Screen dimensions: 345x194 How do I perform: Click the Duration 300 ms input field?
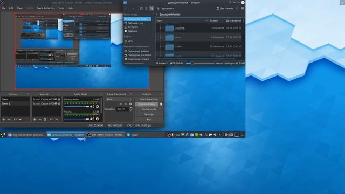click(x=122, y=109)
